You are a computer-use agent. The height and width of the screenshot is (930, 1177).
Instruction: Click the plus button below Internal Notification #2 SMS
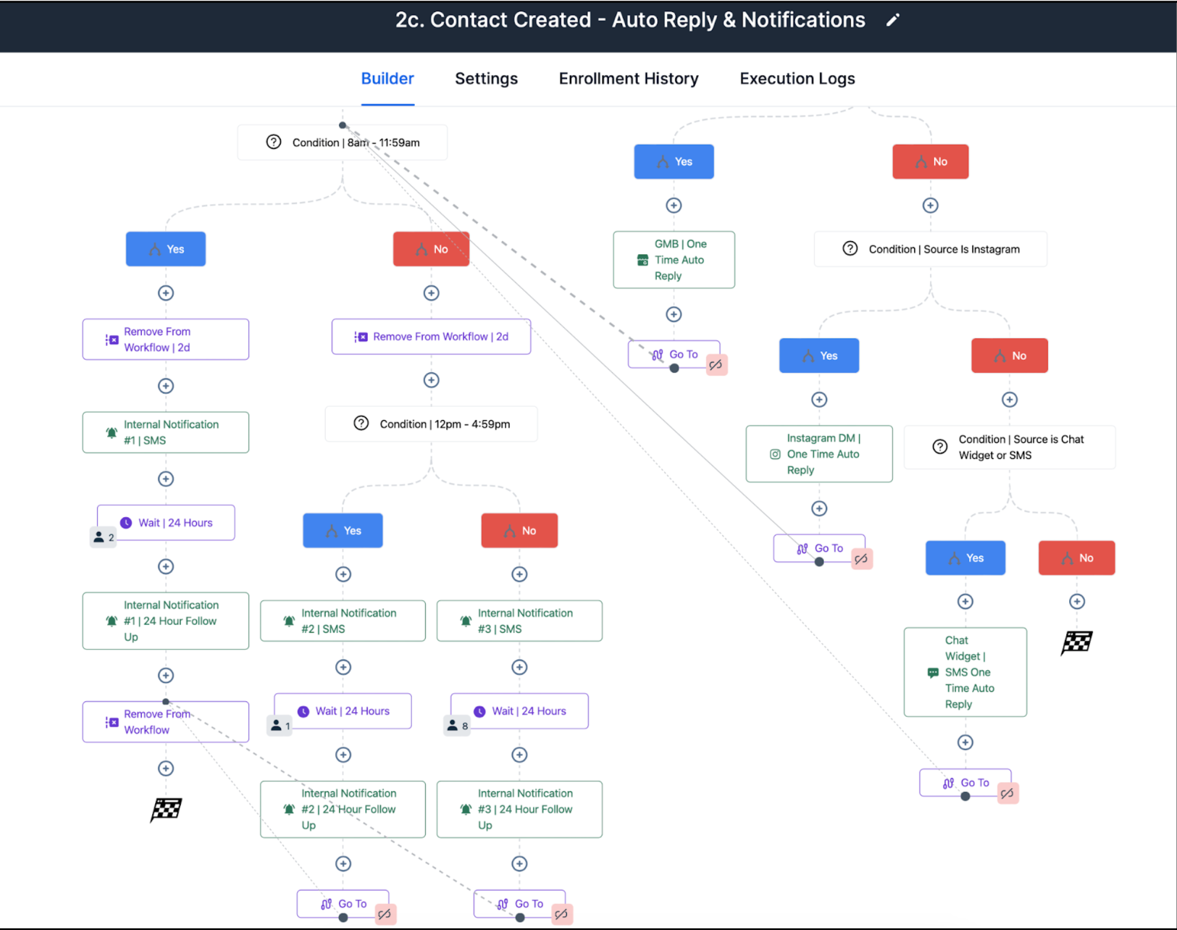tap(344, 667)
